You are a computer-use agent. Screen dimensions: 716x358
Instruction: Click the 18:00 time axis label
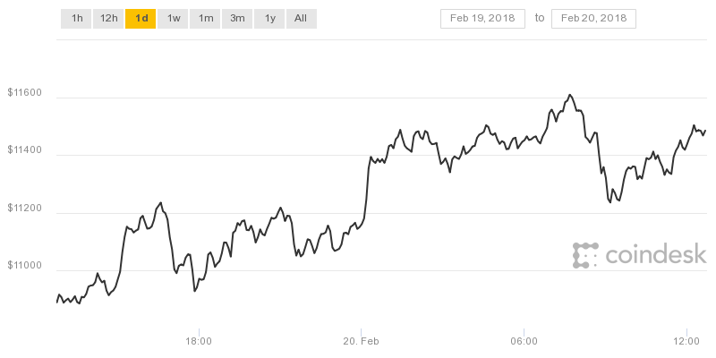(198, 341)
